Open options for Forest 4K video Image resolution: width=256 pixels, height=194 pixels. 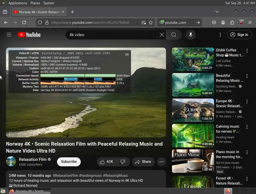pyautogui.click(x=247, y=179)
